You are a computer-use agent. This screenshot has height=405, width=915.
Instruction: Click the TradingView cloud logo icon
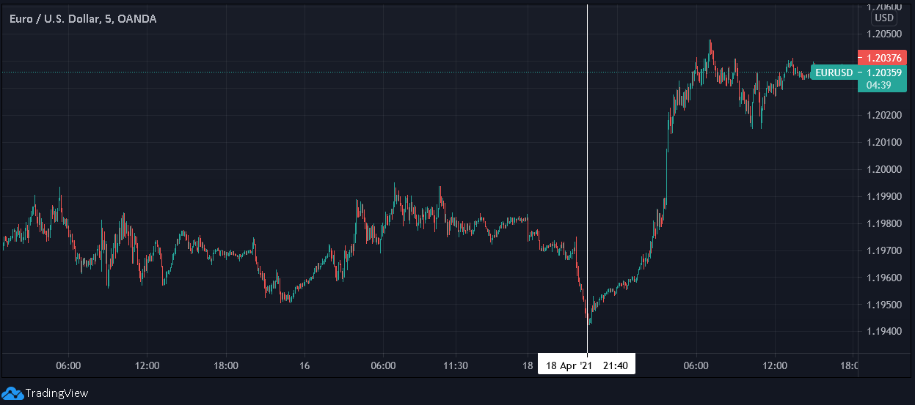(x=12, y=393)
